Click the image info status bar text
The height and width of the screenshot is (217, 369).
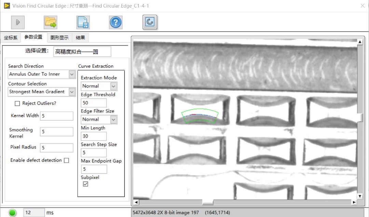pyautogui.click(x=181, y=213)
